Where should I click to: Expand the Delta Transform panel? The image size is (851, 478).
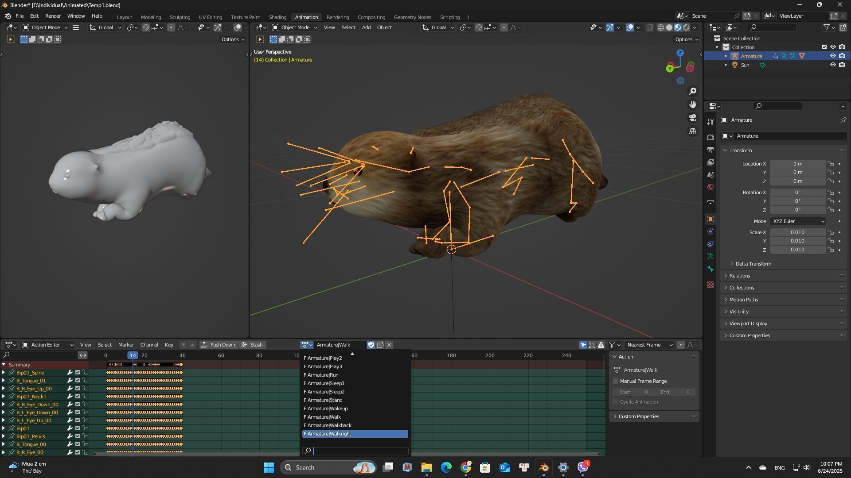pyautogui.click(x=753, y=264)
